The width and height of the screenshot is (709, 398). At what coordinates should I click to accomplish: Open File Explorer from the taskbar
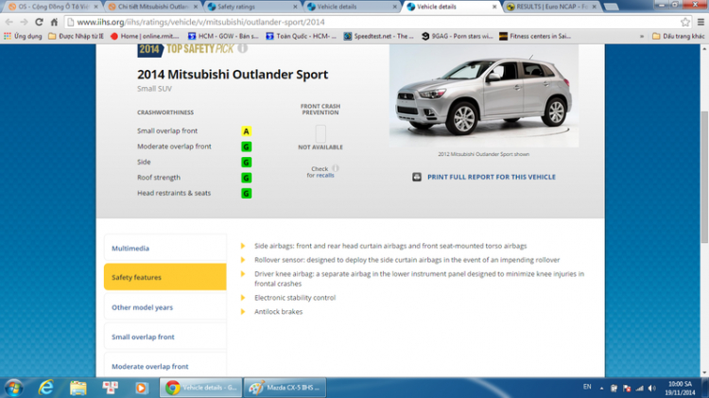78,388
